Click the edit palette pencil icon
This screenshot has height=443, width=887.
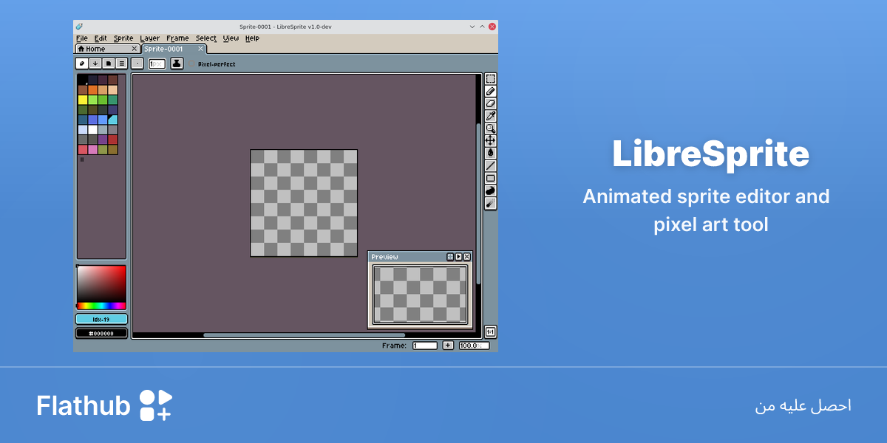point(83,63)
